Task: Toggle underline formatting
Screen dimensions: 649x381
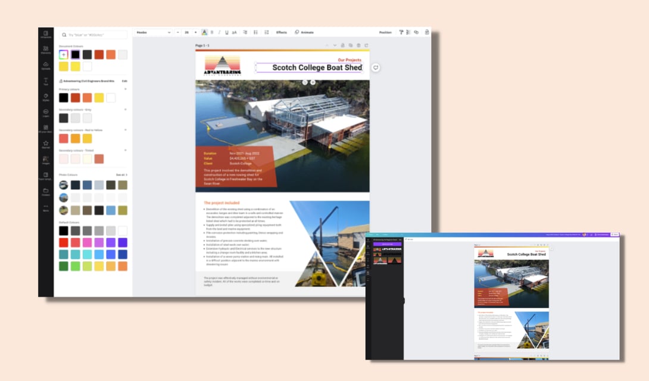Action: click(x=227, y=32)
